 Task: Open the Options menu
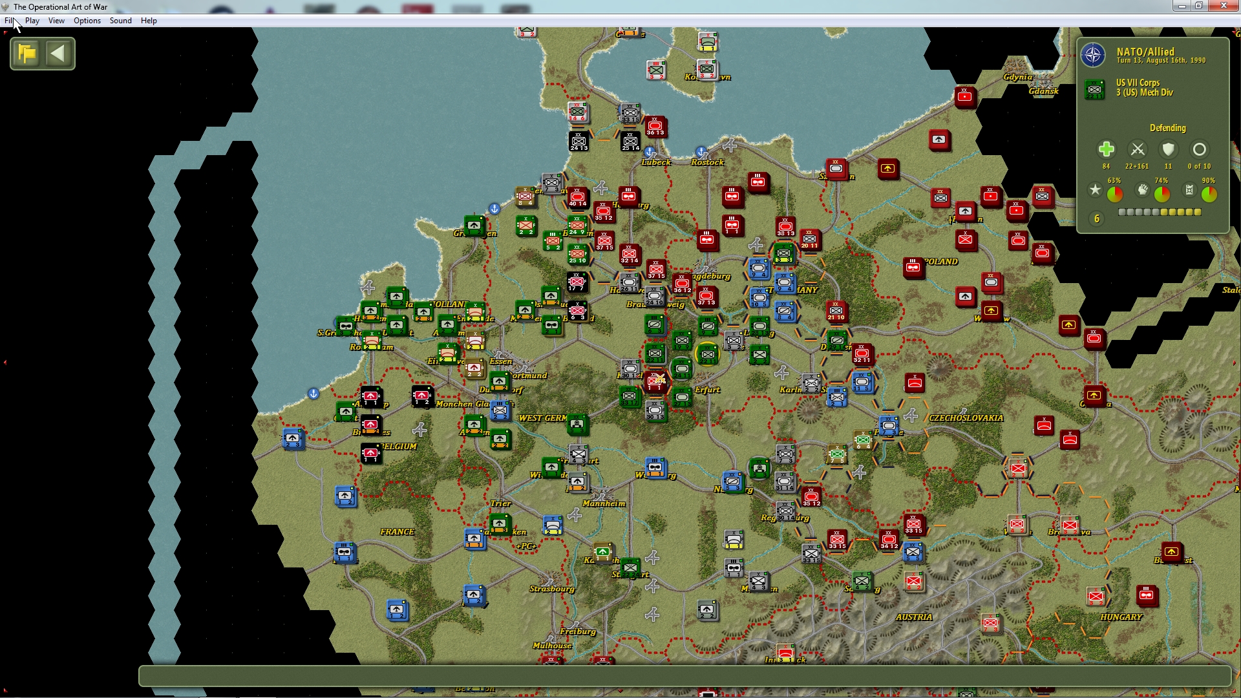87,21
